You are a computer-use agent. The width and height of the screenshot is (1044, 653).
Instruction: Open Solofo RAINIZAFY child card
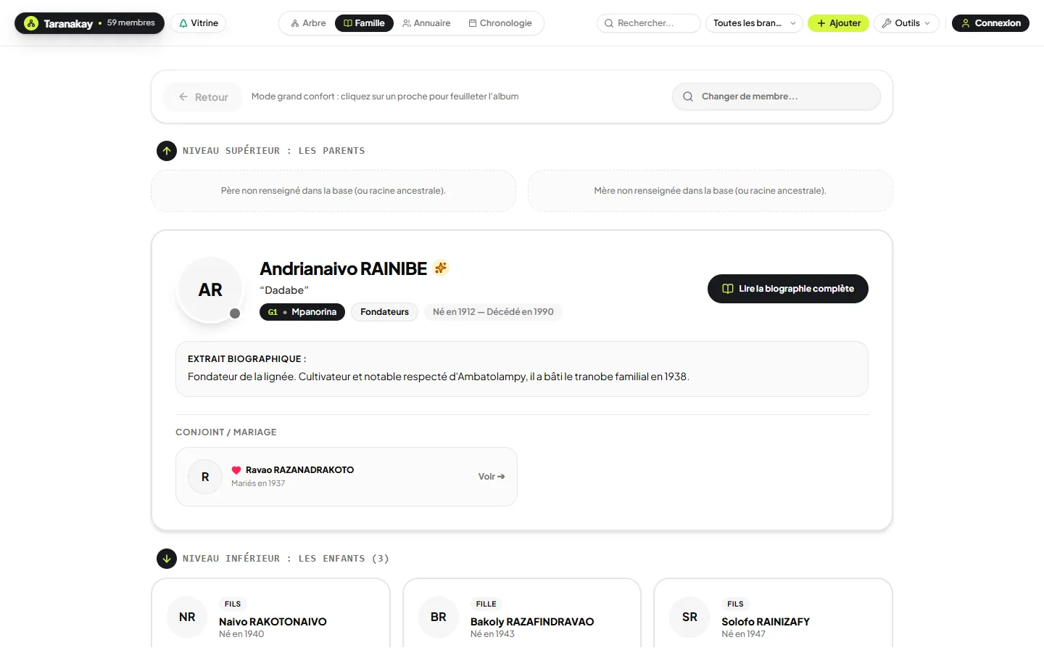pyautogui.click(x=773, y=614)
